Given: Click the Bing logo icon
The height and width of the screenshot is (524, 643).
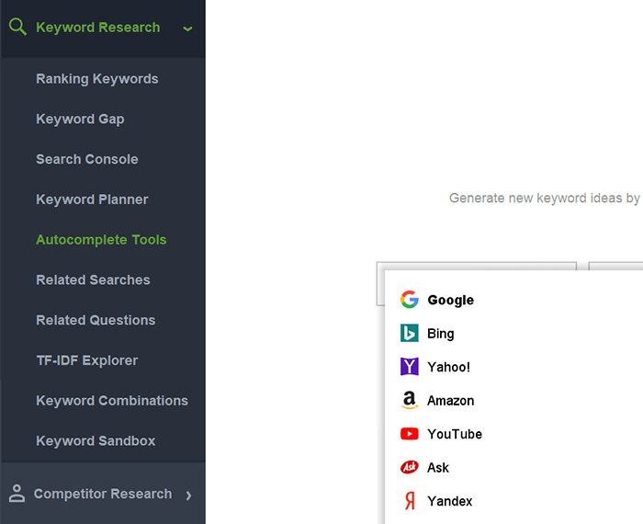Looking at the screenshot, I should [410, 333].
